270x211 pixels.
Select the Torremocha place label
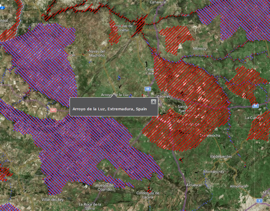(210, 135)
